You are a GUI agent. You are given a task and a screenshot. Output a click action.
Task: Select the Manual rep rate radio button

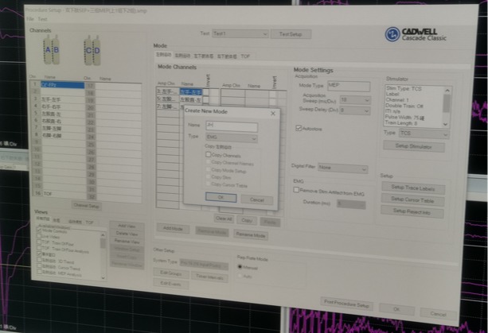[x=240, y=267]
